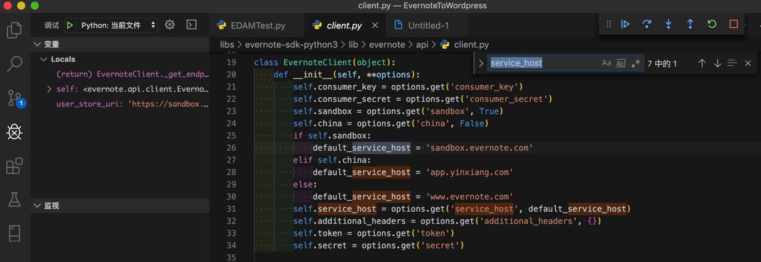Select the (return) EvernoteClient variable row

tap(132, 74)
